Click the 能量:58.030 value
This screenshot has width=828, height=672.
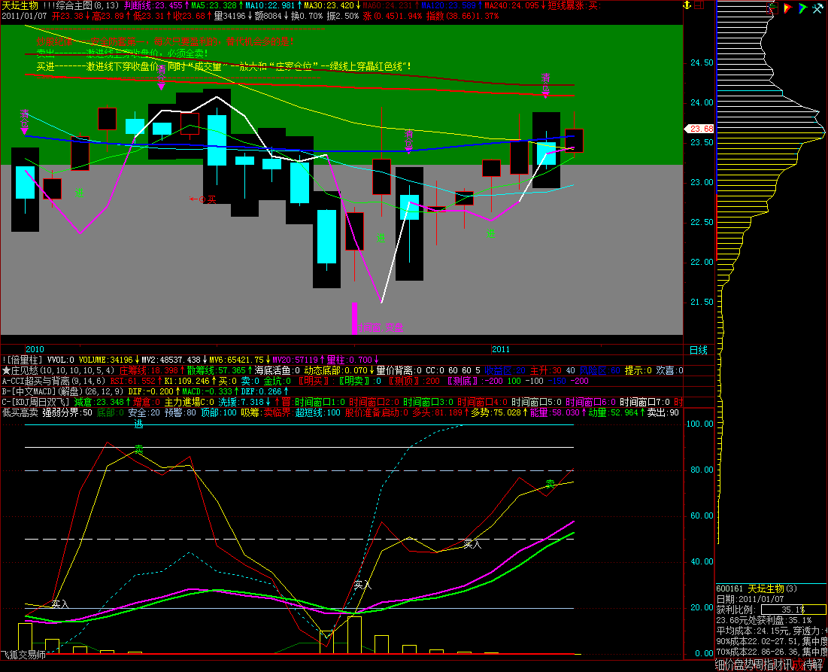(555, 412)
